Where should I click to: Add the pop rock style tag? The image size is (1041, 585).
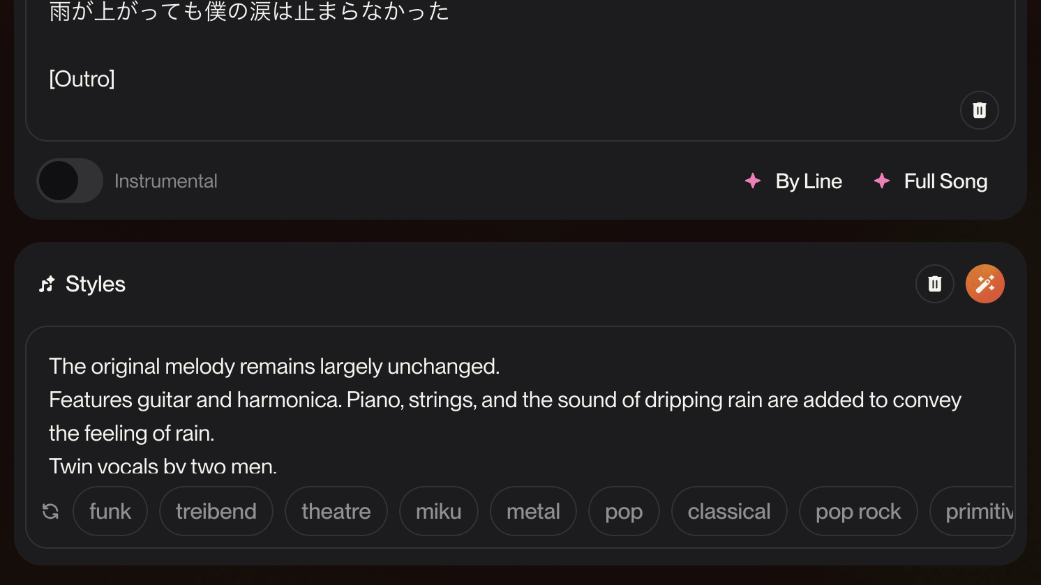click(857, 511)
